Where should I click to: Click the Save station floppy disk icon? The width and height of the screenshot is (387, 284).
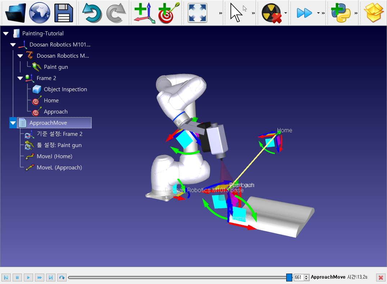pos(64,13)
